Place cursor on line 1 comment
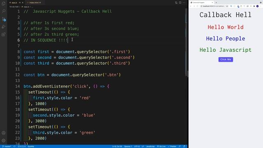 pyautogui.click(x=67, y=12)
